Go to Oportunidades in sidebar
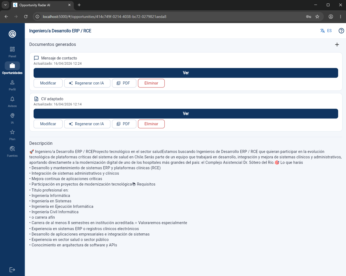346x276 pixels. [12, 68]
